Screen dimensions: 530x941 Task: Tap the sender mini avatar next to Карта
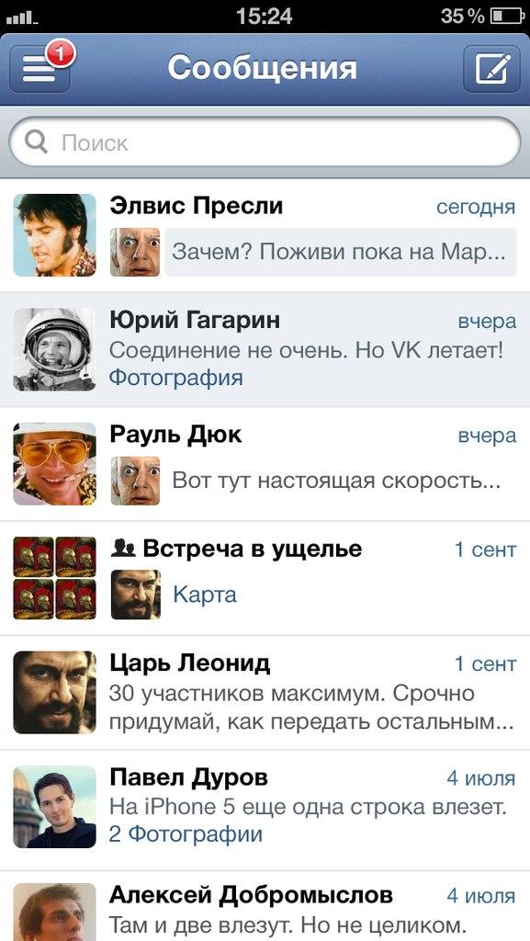136,595
